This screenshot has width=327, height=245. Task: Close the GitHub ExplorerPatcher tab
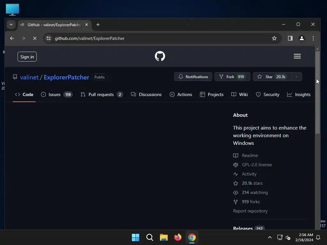pyautogui.click(x=87, y=25)
